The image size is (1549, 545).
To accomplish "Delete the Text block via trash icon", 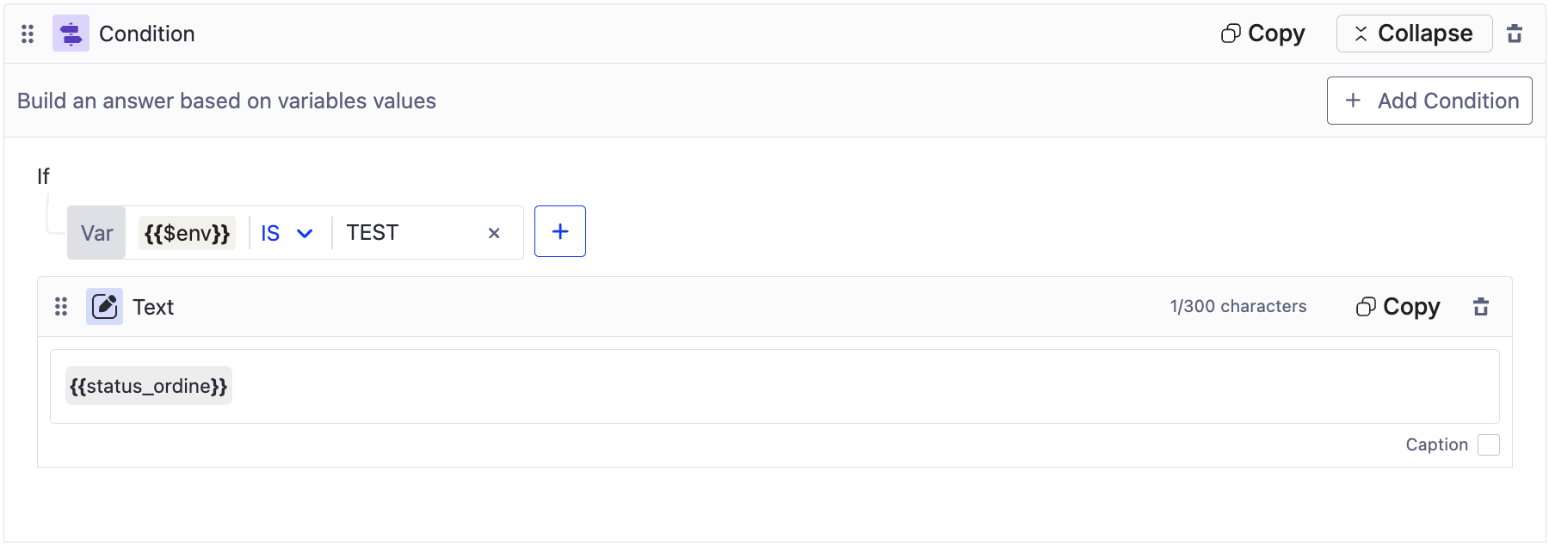I will click(x=1481, y=307).
